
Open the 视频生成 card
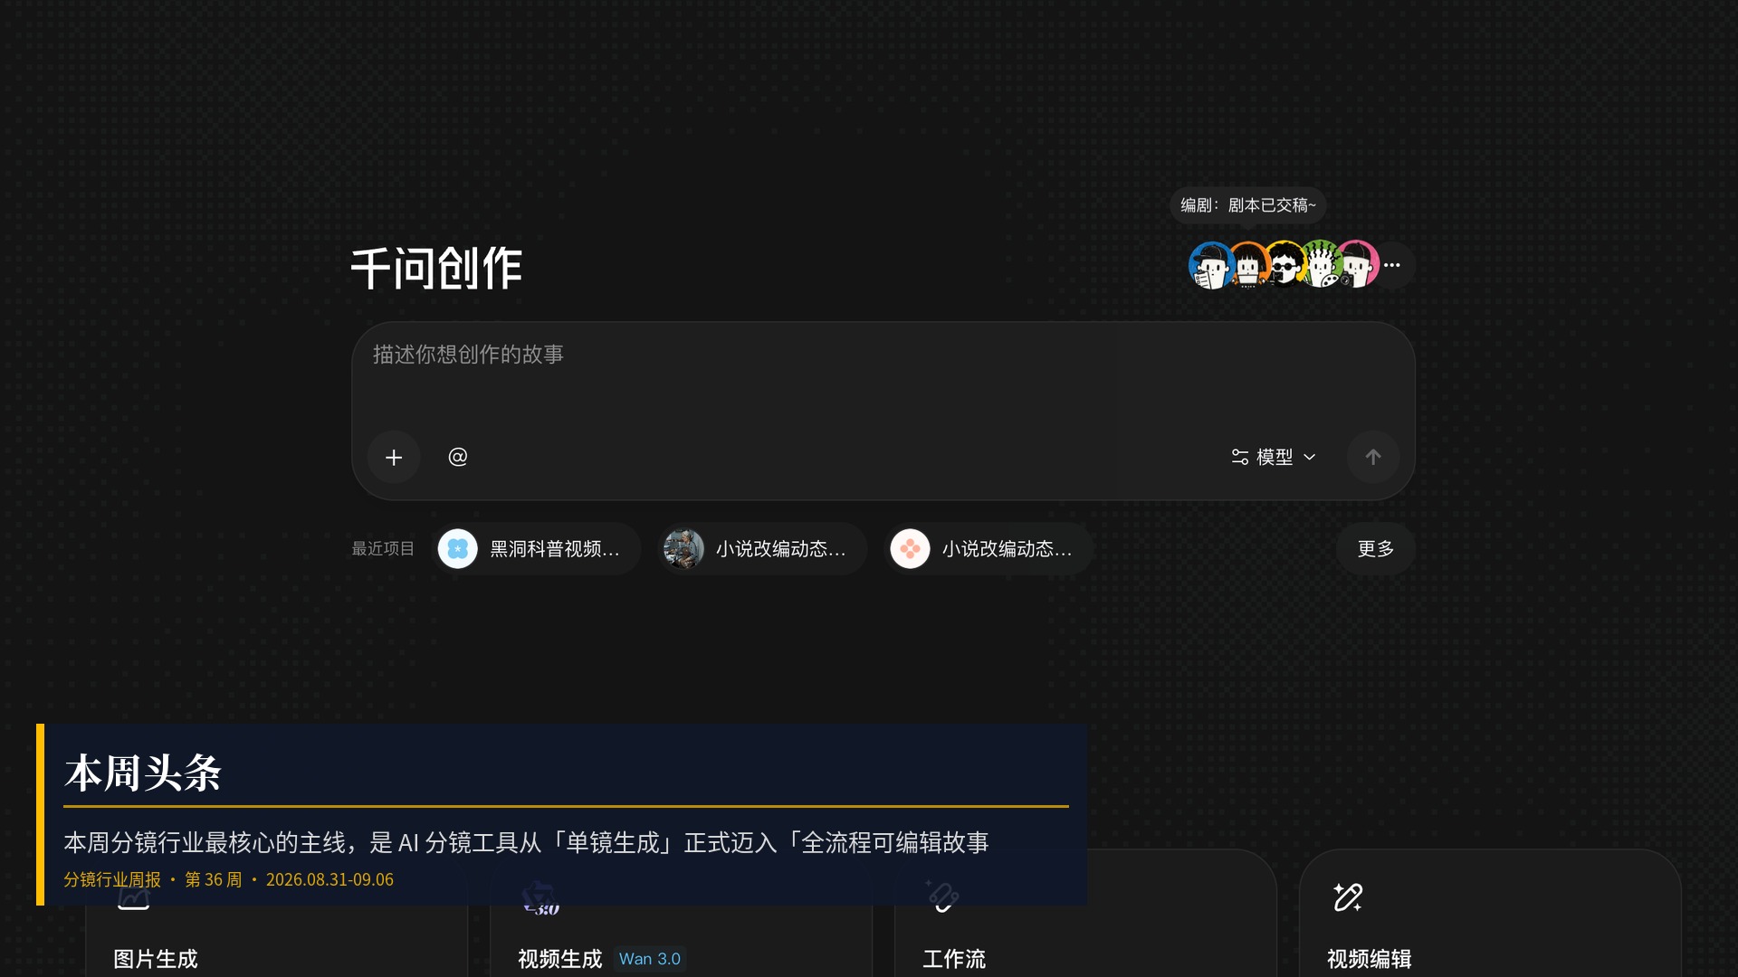click(x=681, y=941)
